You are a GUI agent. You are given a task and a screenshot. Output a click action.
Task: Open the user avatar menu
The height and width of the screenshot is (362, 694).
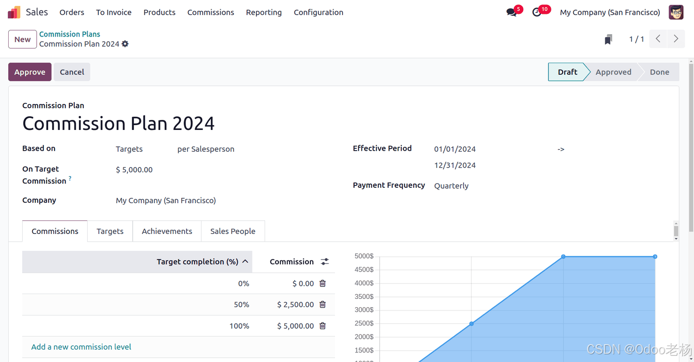tap(676, 12)
